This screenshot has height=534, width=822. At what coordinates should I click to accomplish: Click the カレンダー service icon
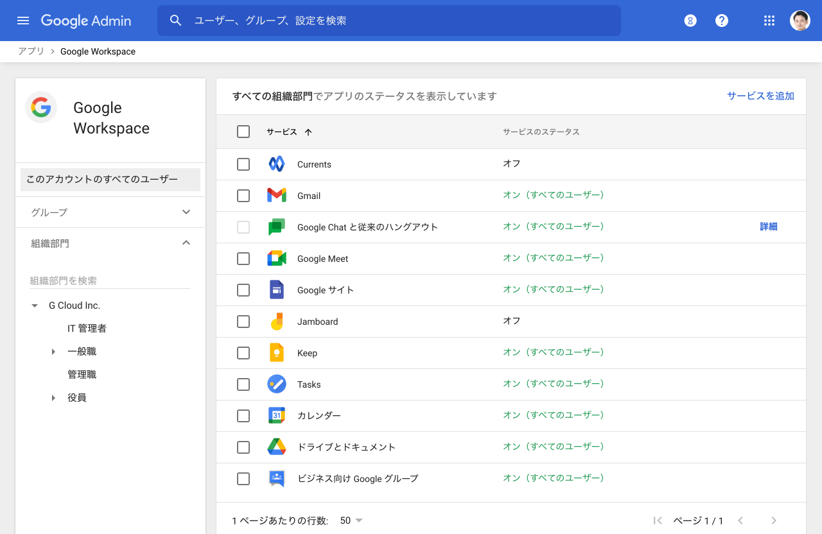(277, 416)
